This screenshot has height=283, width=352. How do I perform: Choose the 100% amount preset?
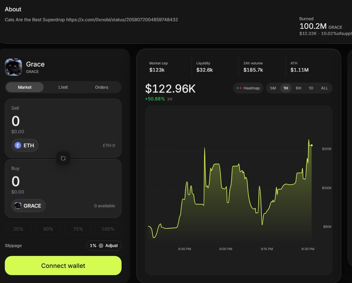108,229
